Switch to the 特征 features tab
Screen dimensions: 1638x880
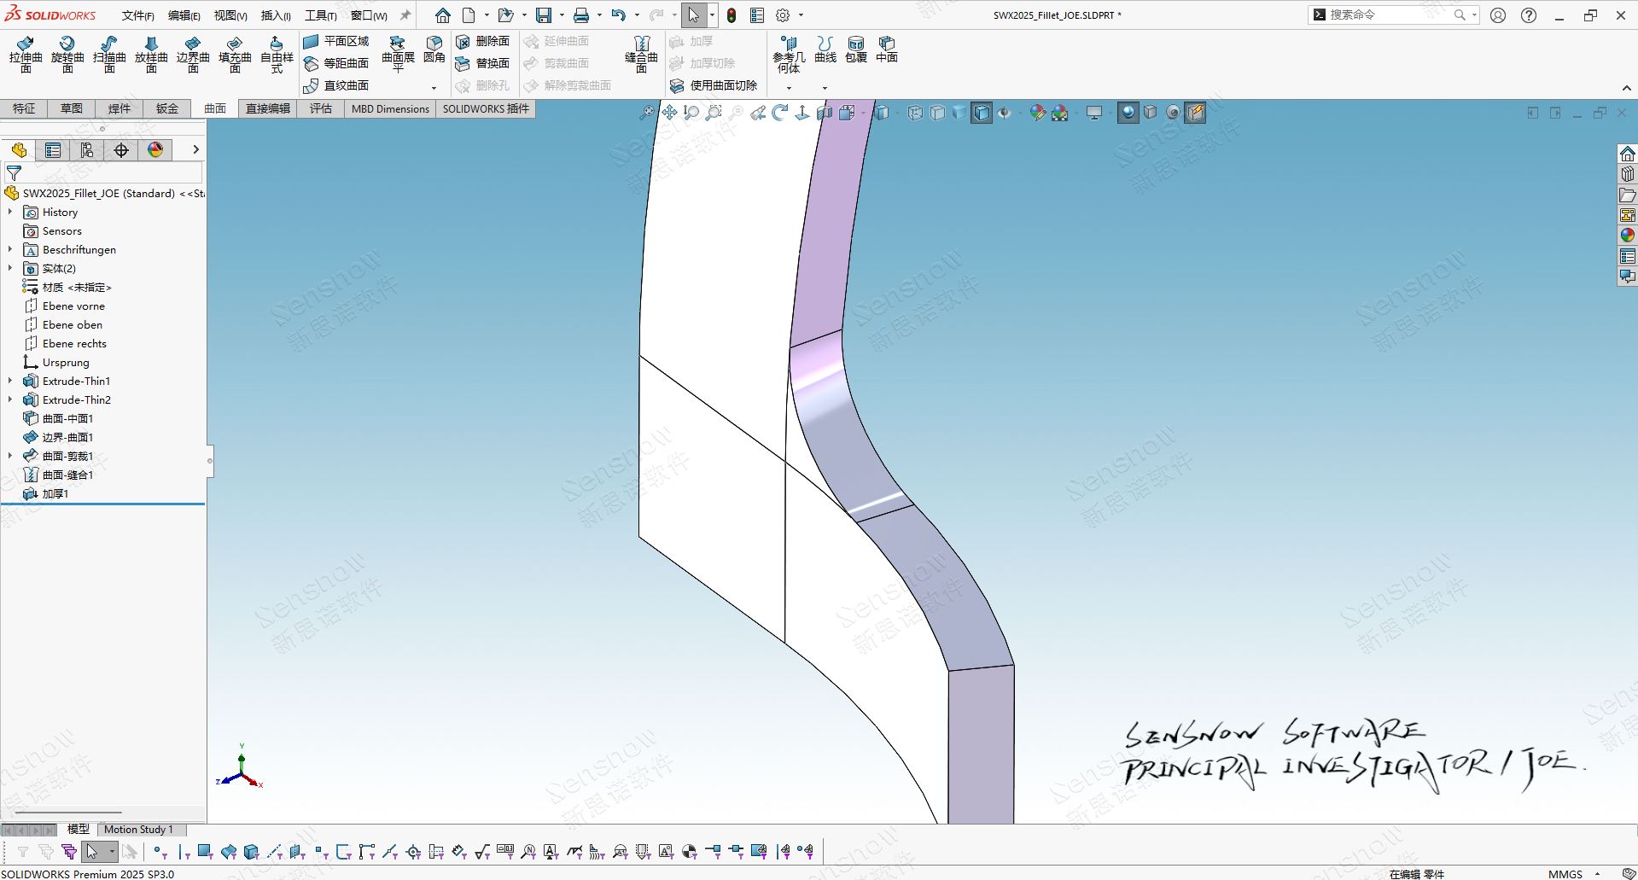(24, 108)
